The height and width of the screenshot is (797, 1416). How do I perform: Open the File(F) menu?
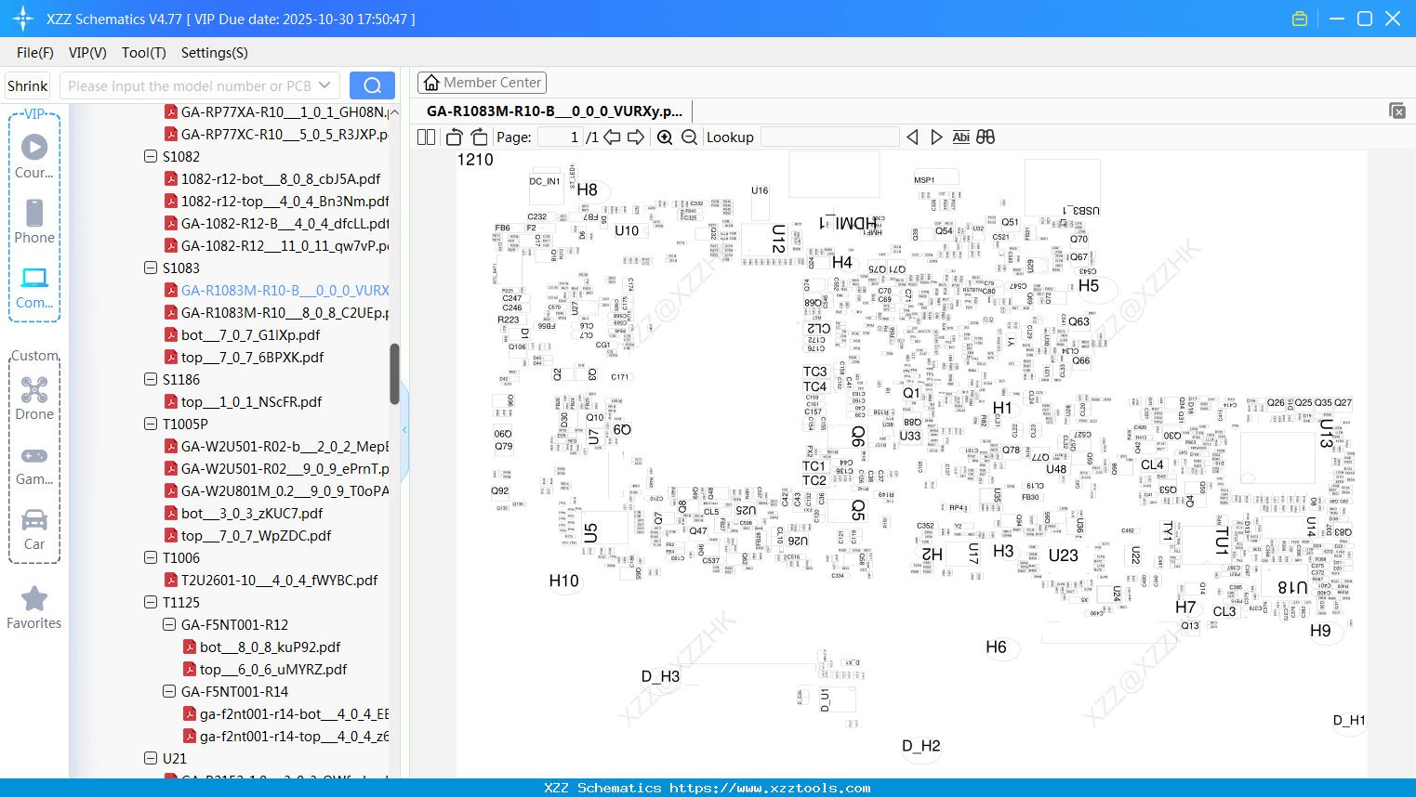pos(35,53)
